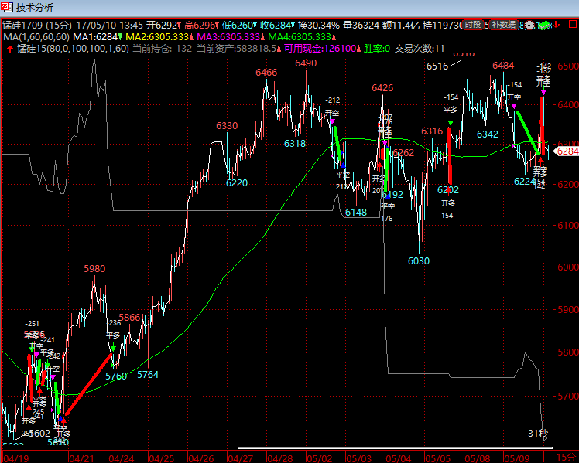
Task: Click the 补数据 button
Action: coord(504,25)
